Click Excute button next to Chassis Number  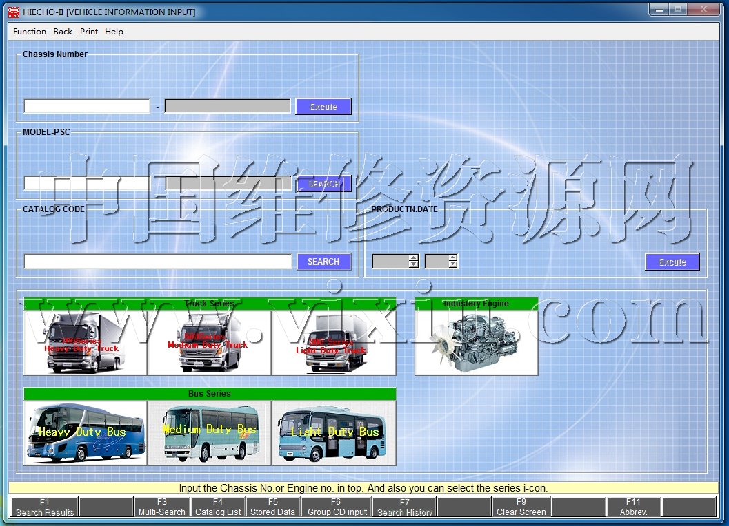[323, 107]
